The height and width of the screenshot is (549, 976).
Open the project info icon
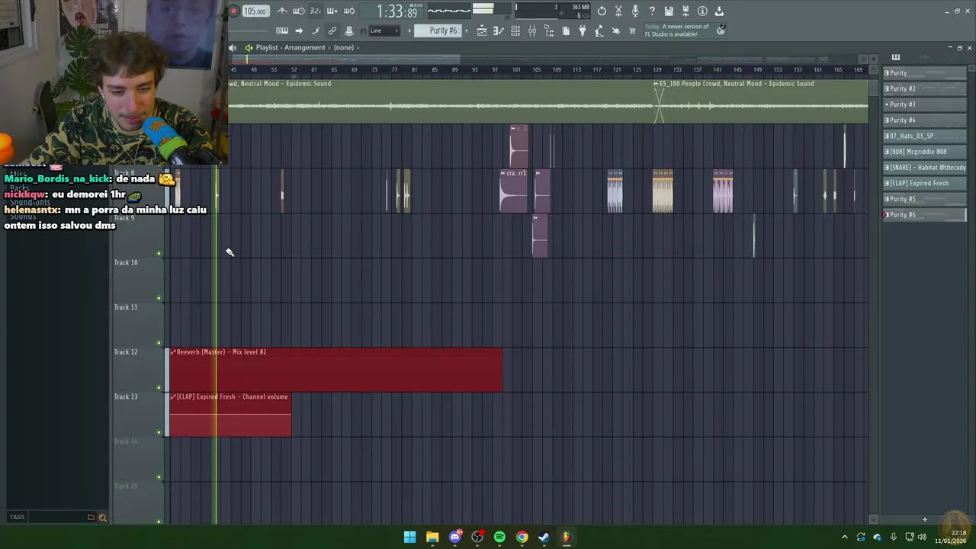pos(702,11)
